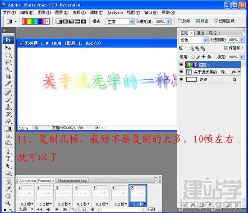The width and height of the screenshot is (248, 213).
Task: Click lock position icon
Action: pos(203,56)
